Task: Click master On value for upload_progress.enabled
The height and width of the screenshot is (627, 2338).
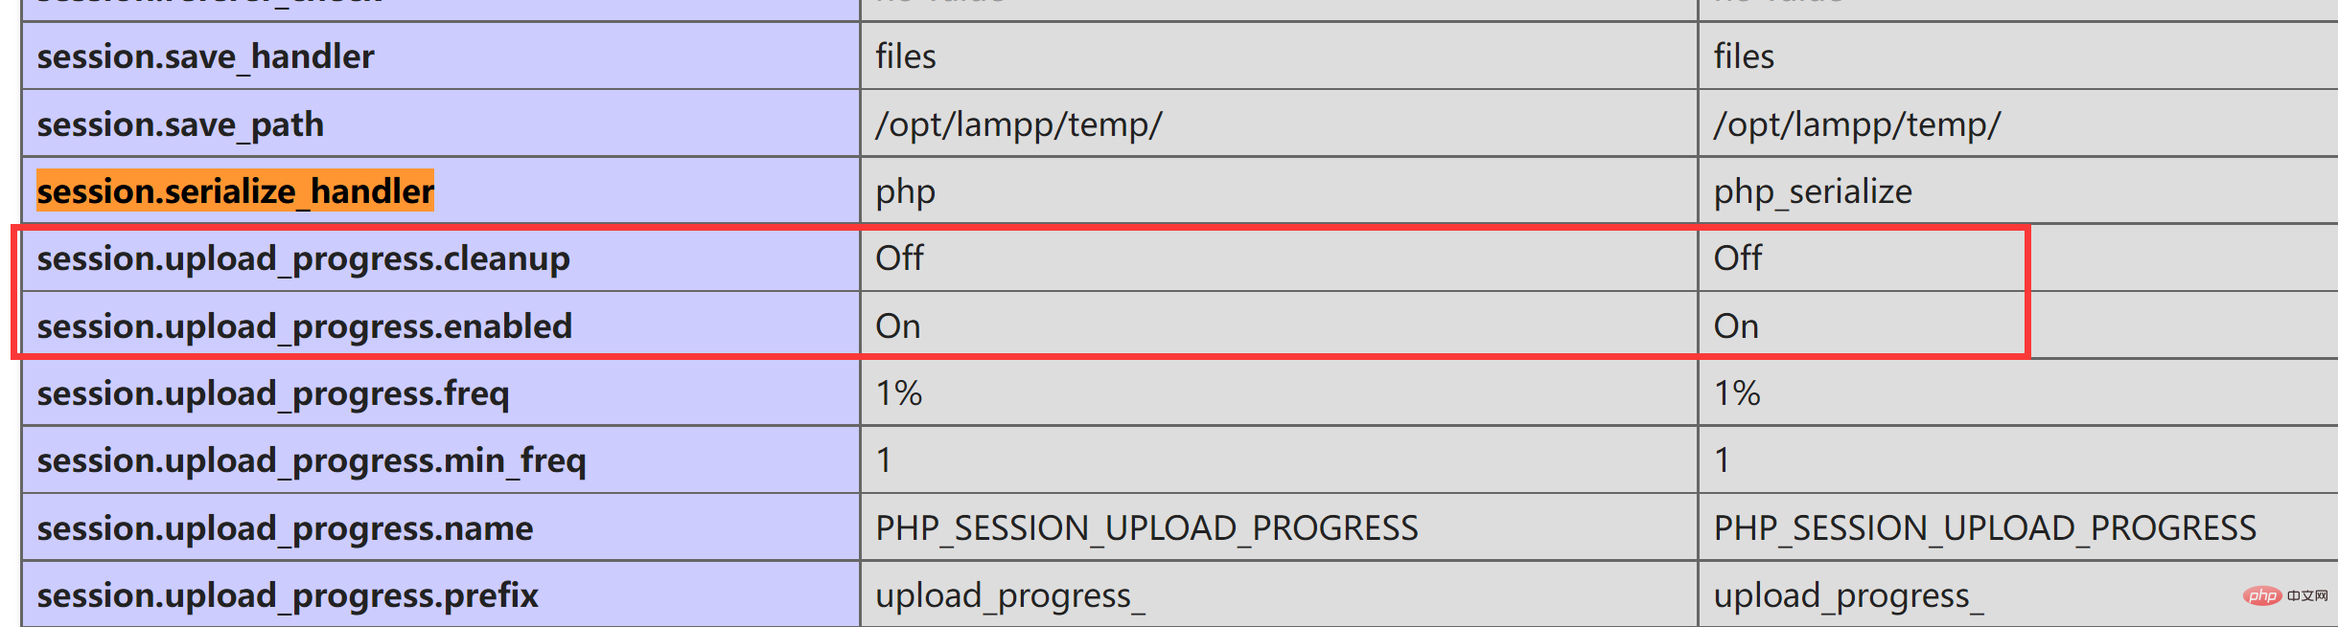Action: click(x=1735, y=326)
